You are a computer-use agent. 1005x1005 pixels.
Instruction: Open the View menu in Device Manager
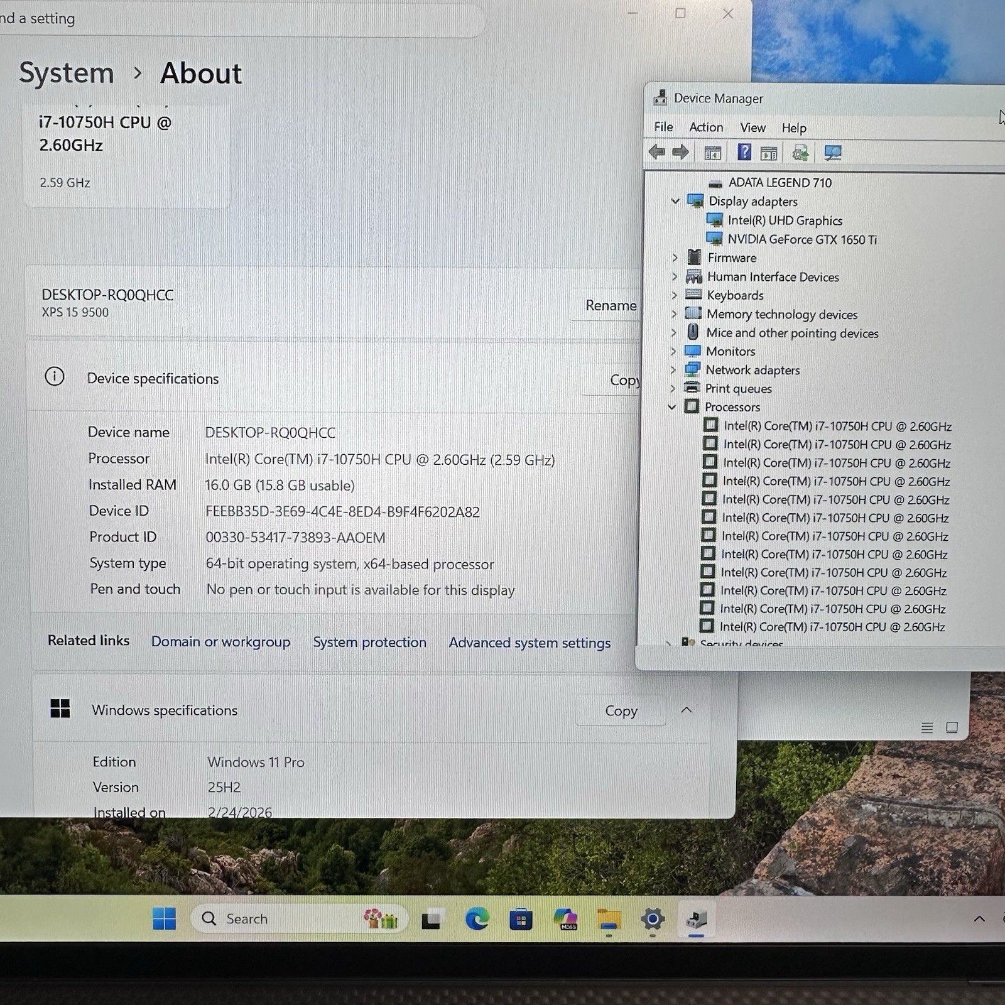[752, 128]
